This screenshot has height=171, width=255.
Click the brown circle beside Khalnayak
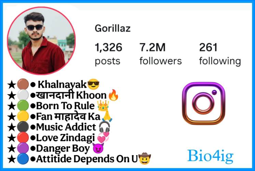[23, 84]
